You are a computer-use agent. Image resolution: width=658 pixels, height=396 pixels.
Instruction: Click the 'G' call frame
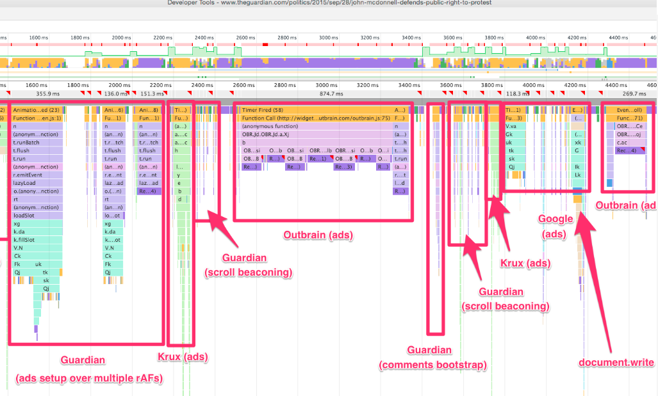[x=578, y=150]
